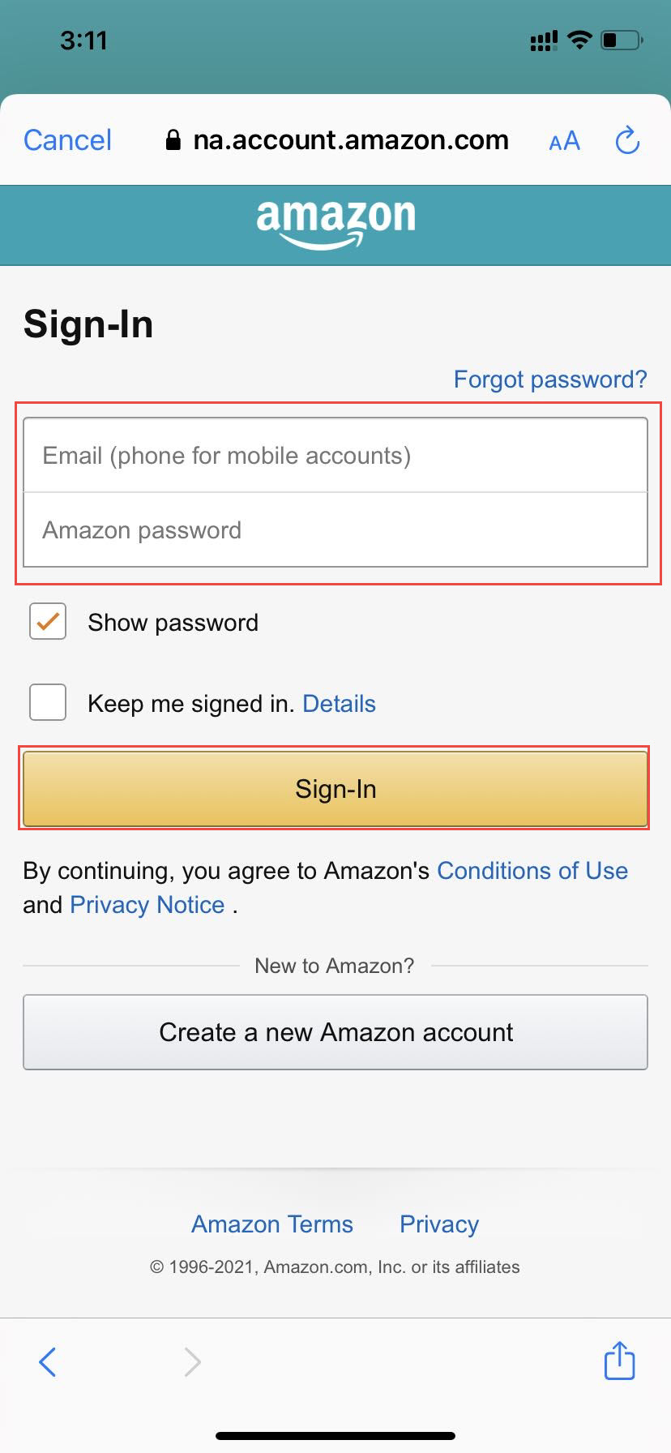Enable Keep me signed in checkbox
671x1453 pixels.
click(48, 702)
